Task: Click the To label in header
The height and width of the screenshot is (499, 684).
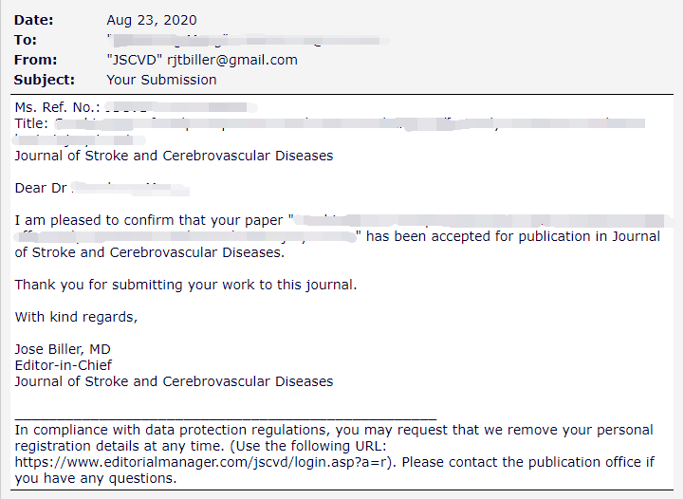Action: [26, 40]
